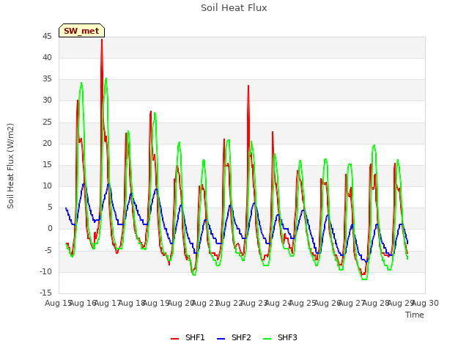This screenshot has width=469, height=352.
Task: Click the 0 y-axis tick label
Action: 50,229
